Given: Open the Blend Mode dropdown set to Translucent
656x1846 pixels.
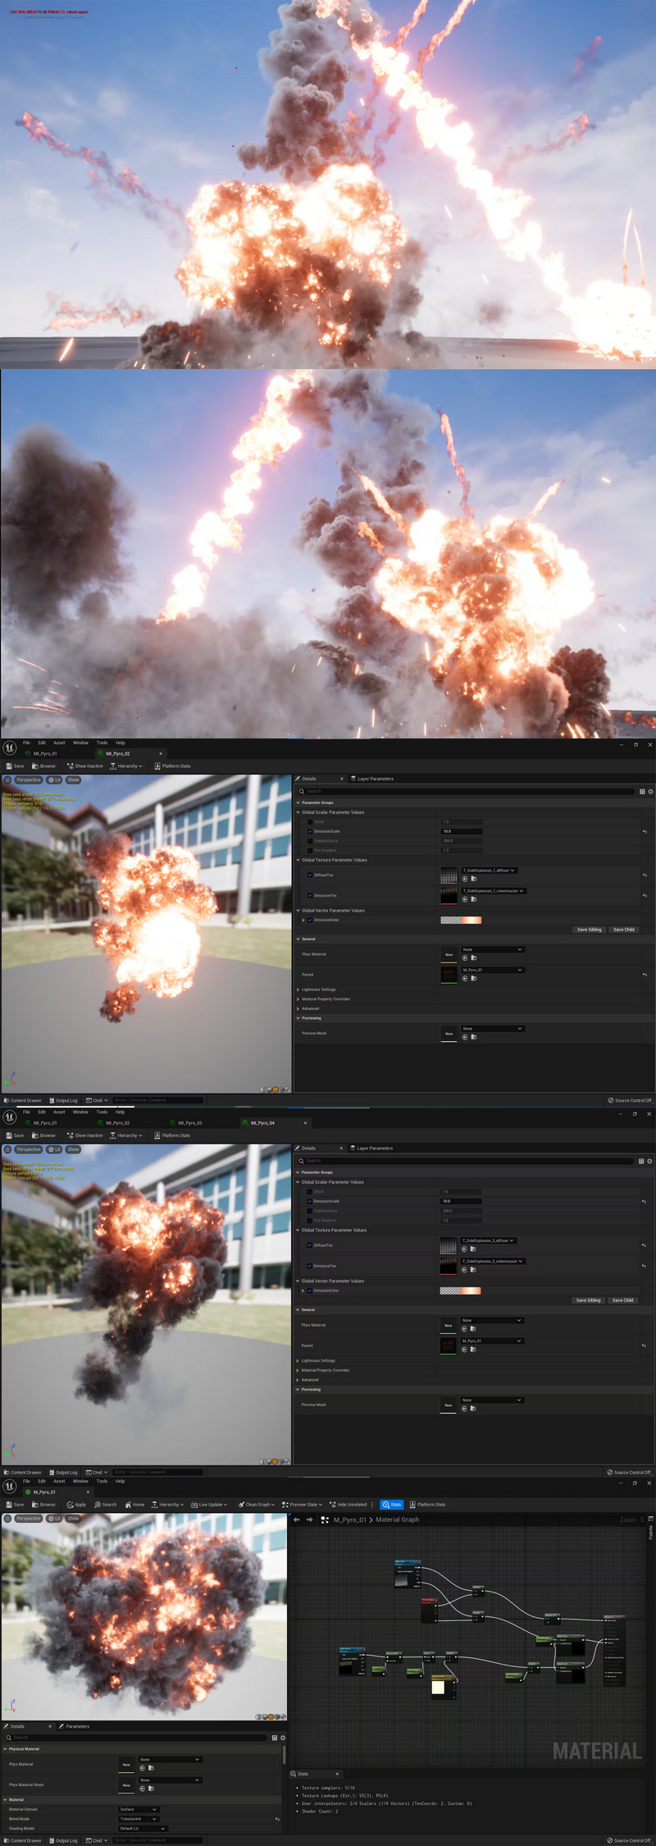Looking at the screenshot, I should point(138,1819).
